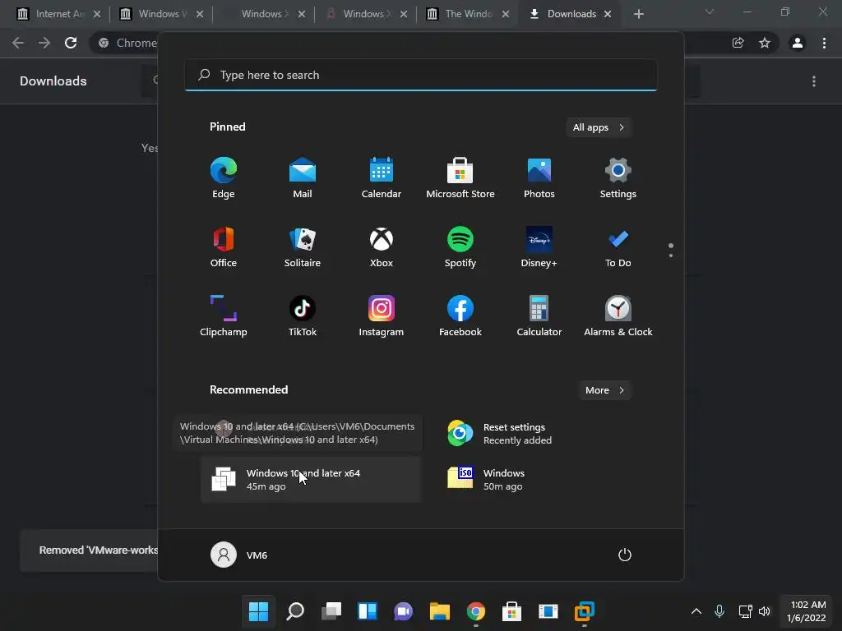Open Task View on taskbar
This screenshot has width=842, height=631.
[x=331, y=611]
